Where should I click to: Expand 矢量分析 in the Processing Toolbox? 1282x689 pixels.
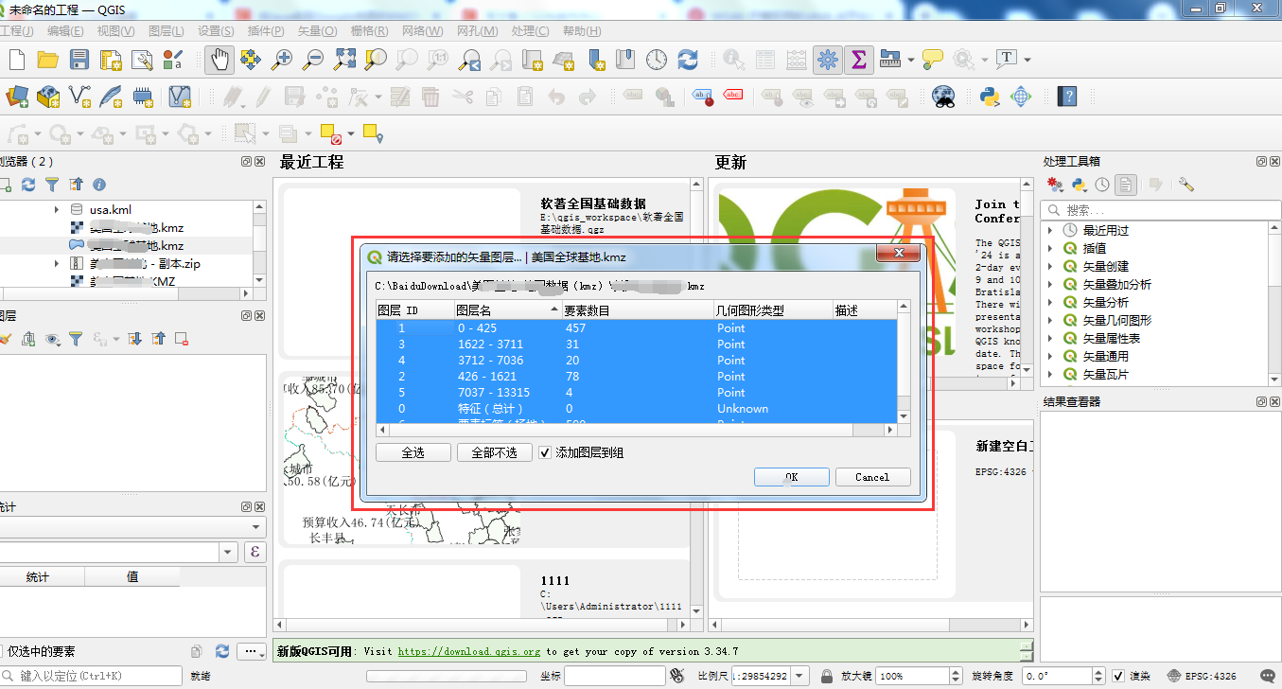coord(1049,304)
